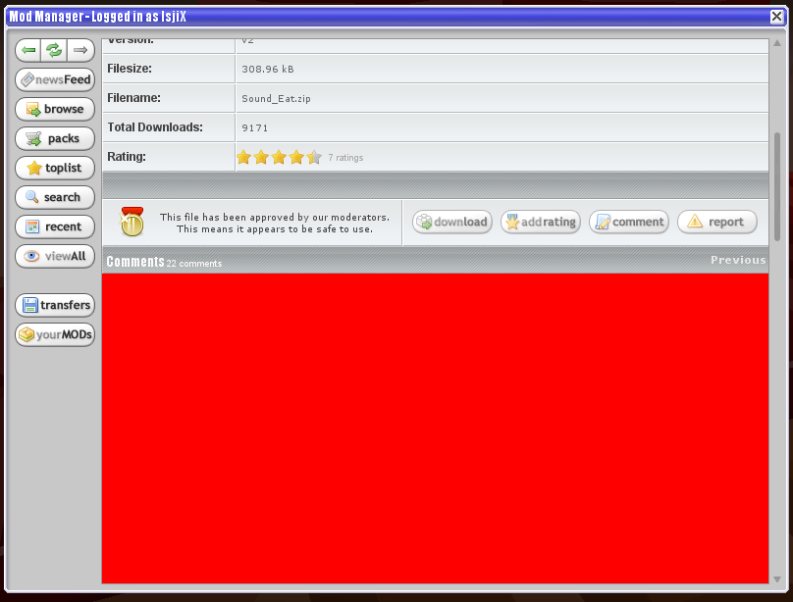
Task: Go forward with the gray right arrow
Action: (80, 50)
